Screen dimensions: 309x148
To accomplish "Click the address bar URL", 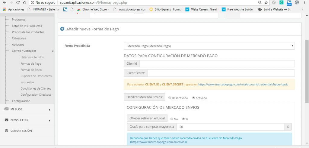I will point(93,2).
